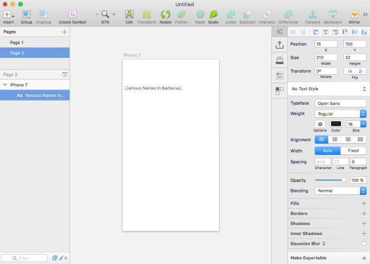Viewport: 370px width, 264px height.
Task: Open the Weight dropdown showing Regular
Action: 340,113
